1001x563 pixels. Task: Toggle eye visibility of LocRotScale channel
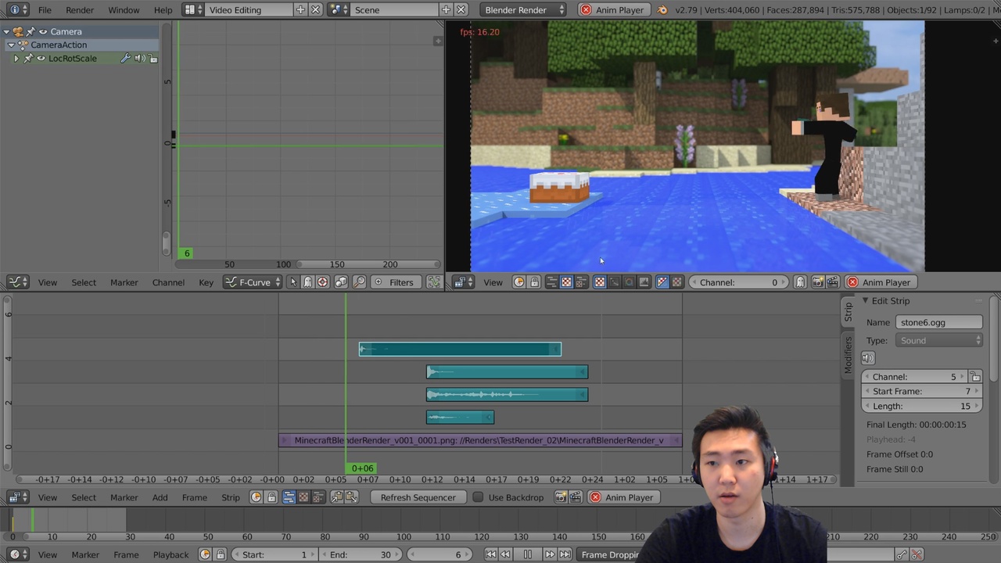pyautogui.click(x=41, y=59)
